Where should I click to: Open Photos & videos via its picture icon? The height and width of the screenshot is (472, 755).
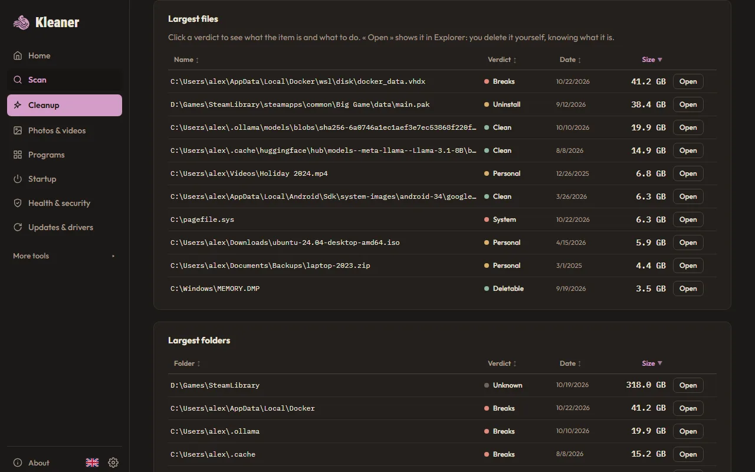[18, 130]
